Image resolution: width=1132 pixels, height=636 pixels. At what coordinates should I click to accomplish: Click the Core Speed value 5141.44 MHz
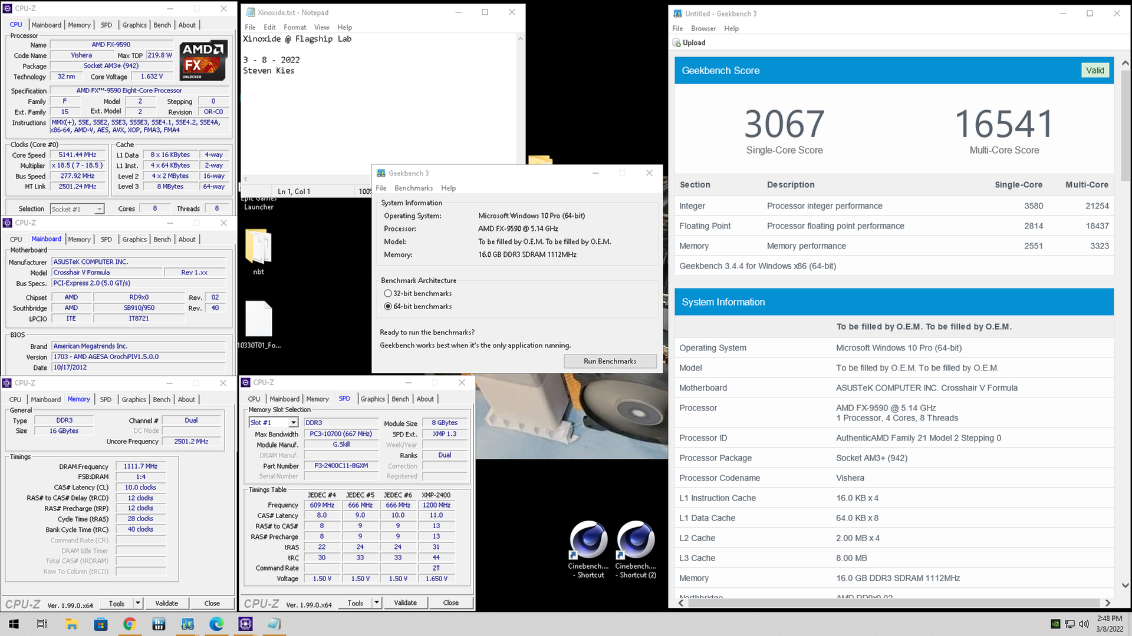pos(77,155)
